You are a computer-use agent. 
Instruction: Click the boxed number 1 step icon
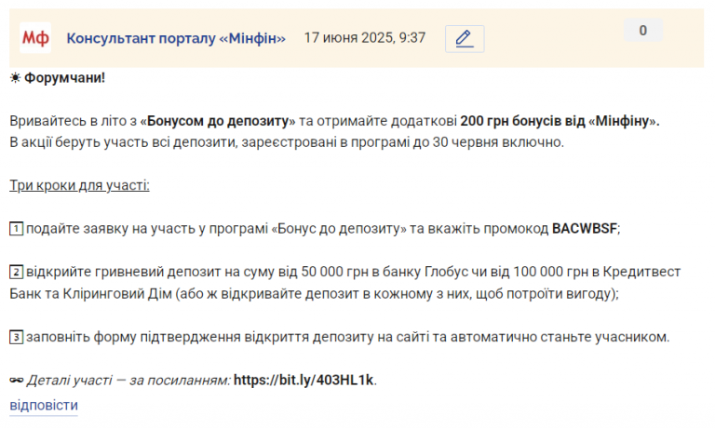point(16,228)
